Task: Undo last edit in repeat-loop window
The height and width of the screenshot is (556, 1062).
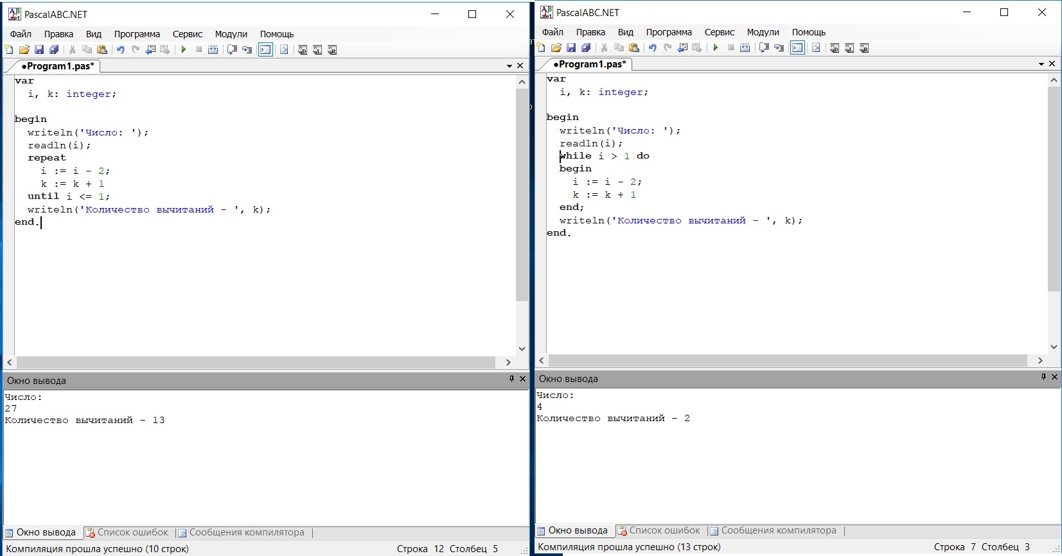Action: tap(120, 49)
